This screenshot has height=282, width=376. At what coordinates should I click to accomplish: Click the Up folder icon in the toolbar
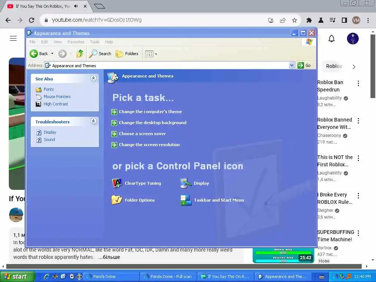point(80,54)
